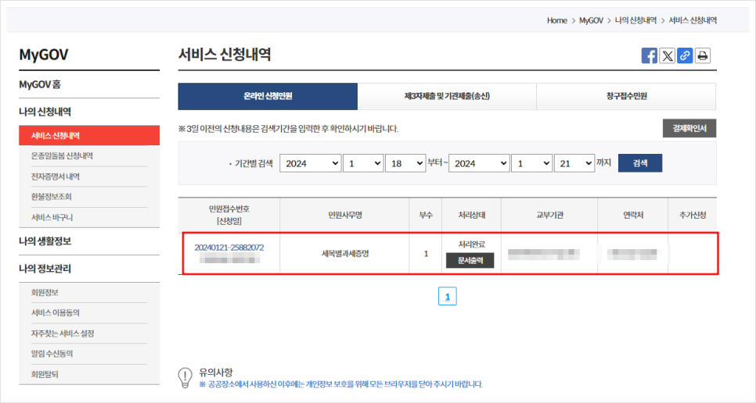Screen dimensions: 756x403
Task: Open 나의 정보관리 sidebar section
Action: point(45,269)
